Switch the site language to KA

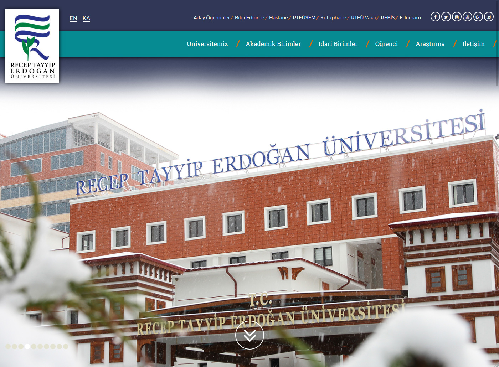click(x=87, y=18)
